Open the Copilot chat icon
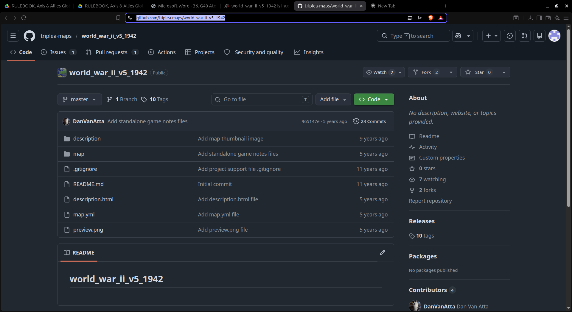 coord(458,36)
